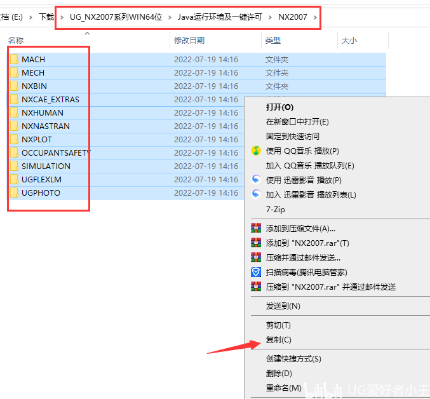Select 添加到 "NX2007.rar"(T) entry
The height and width of the screenshot is (399, 430).
[307, 243]
